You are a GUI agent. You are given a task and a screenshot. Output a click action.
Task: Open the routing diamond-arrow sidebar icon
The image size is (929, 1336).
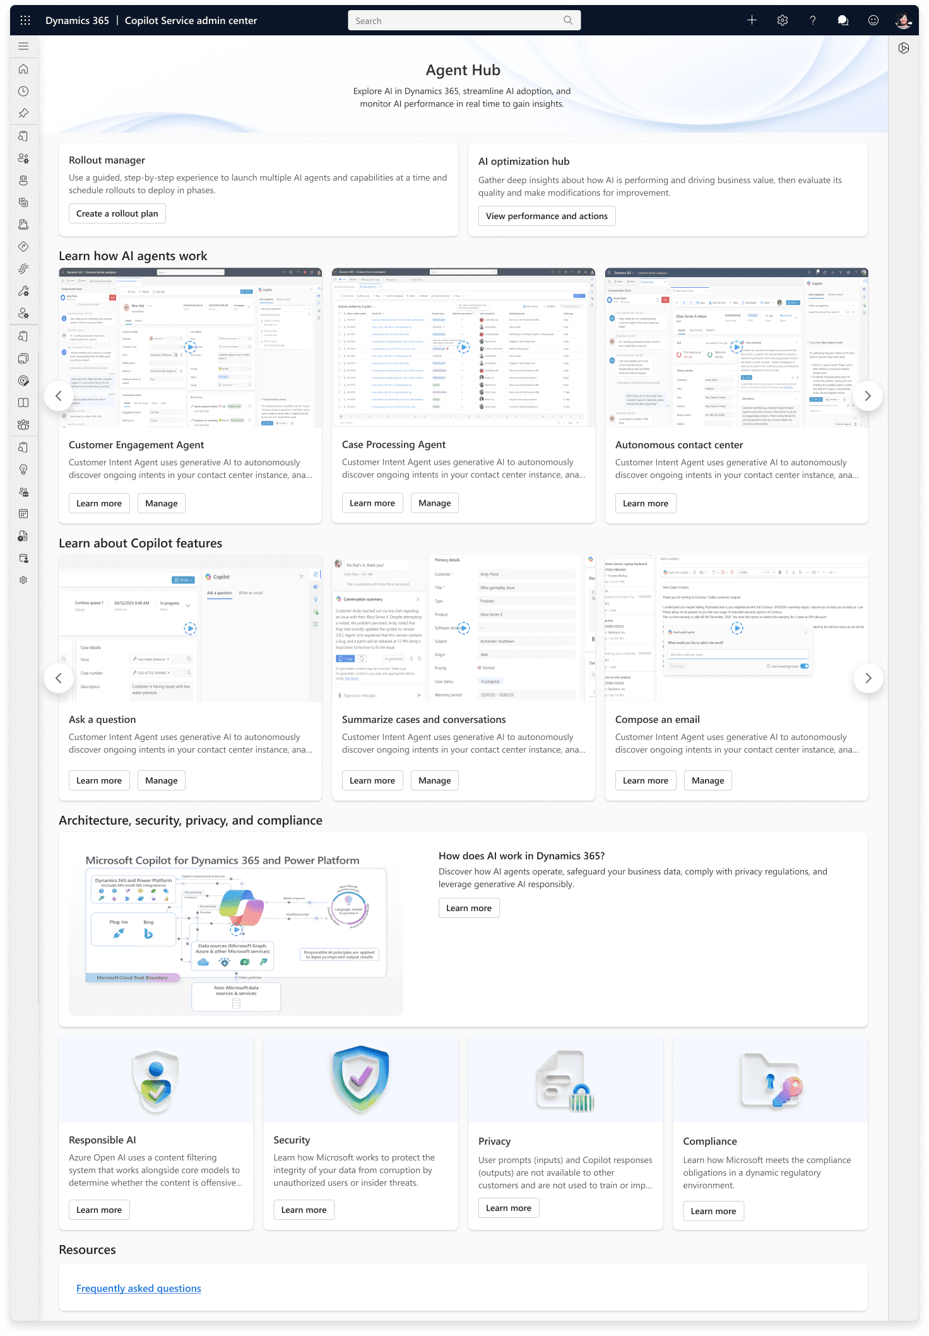click(x=23, y=246)
